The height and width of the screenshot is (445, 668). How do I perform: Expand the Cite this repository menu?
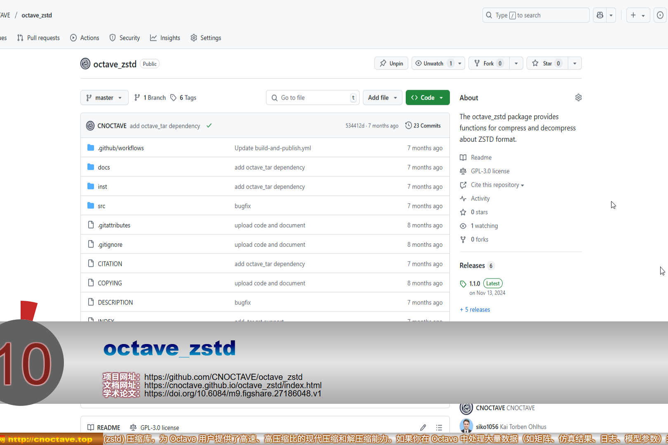point(497,185)
